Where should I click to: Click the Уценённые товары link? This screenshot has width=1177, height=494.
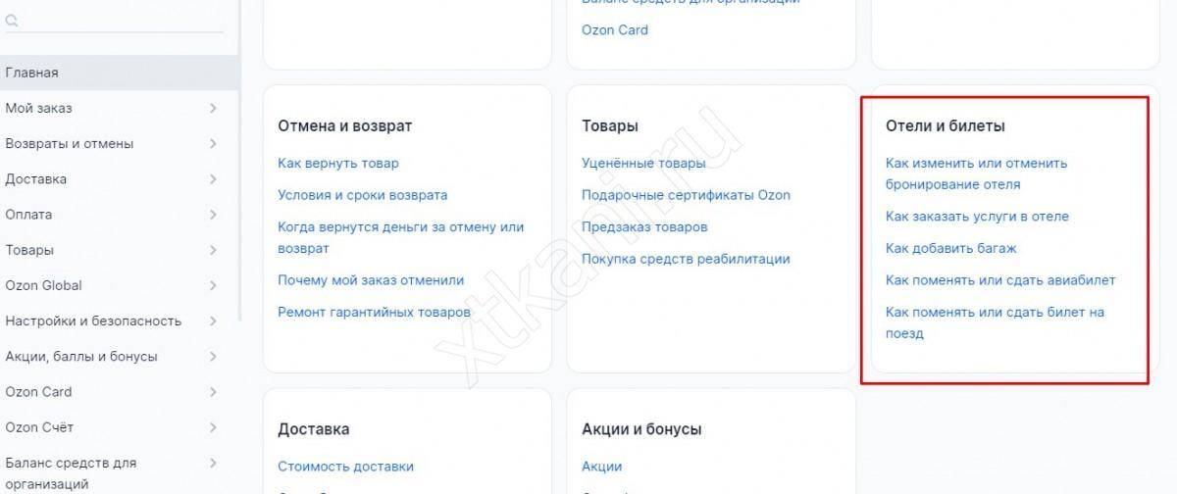[643, 164]
